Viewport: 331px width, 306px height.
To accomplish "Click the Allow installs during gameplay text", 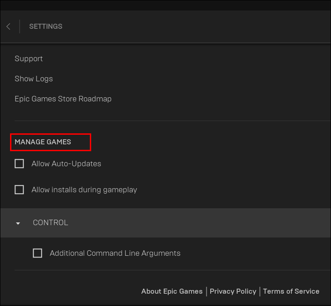I will (x=84, y=190).
